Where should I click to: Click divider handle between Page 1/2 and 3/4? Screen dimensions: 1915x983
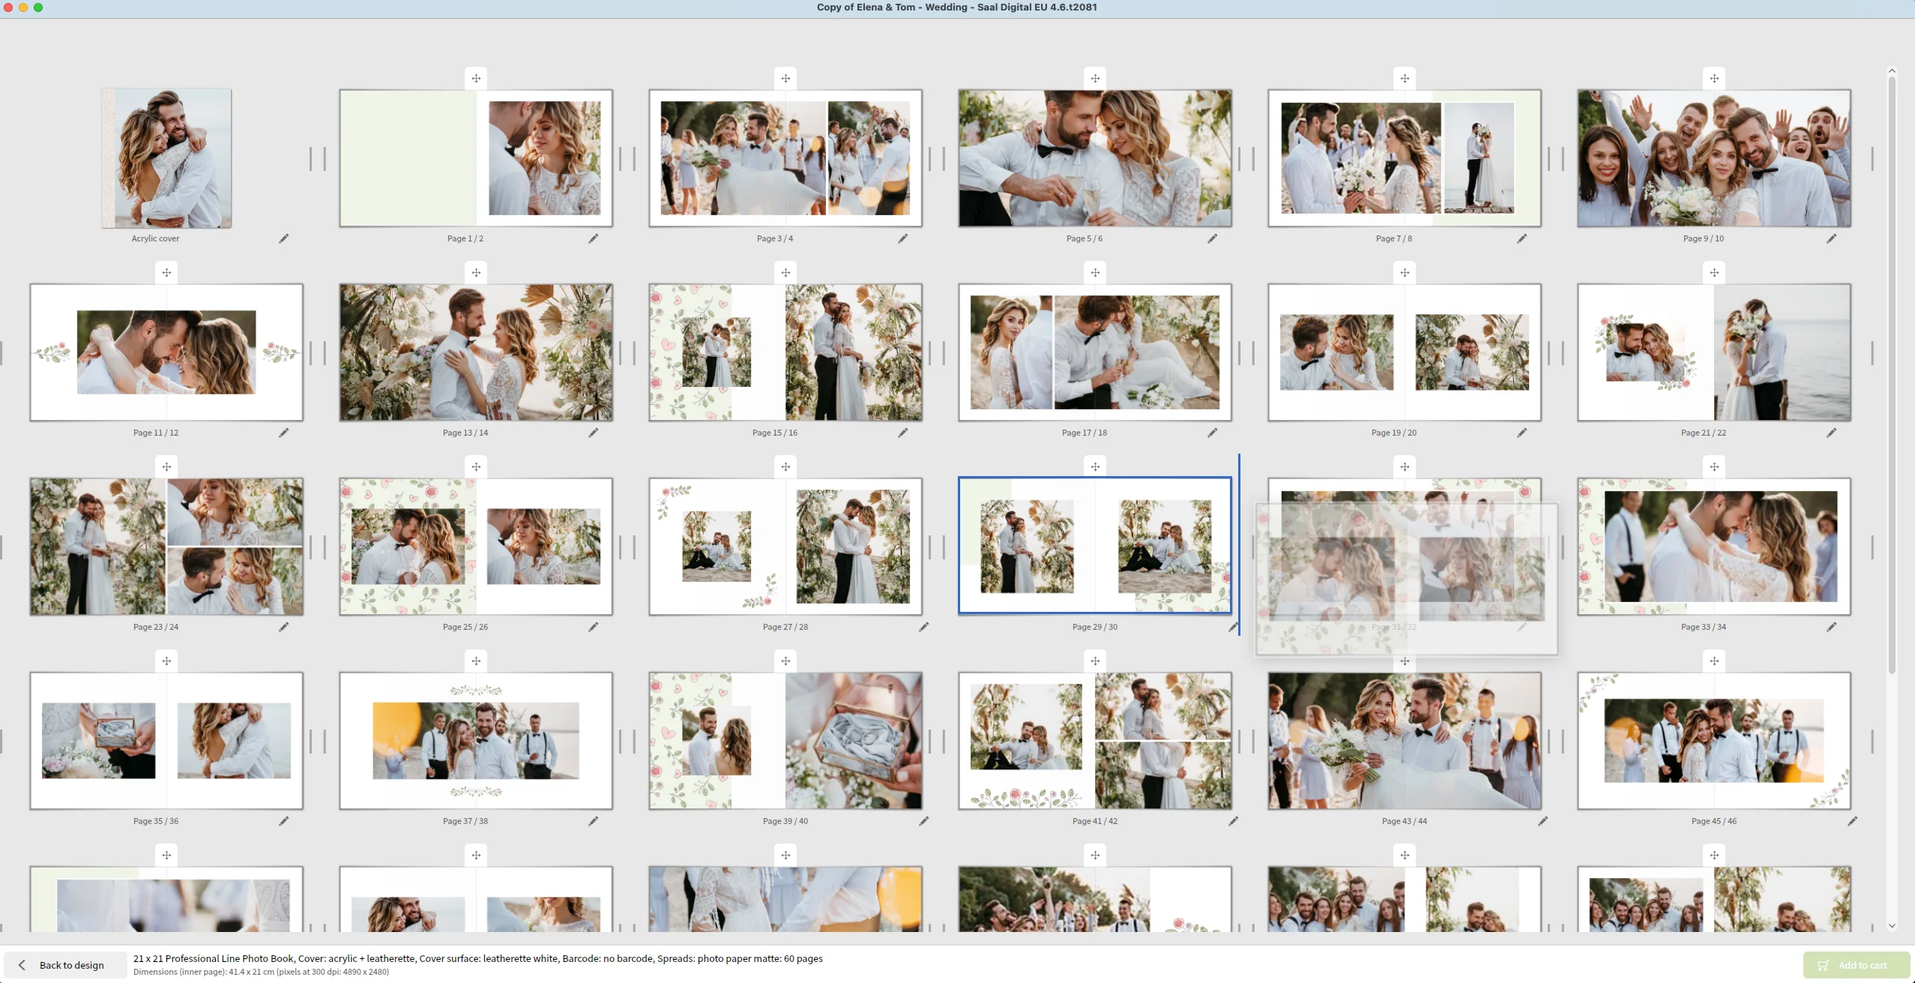627,158
